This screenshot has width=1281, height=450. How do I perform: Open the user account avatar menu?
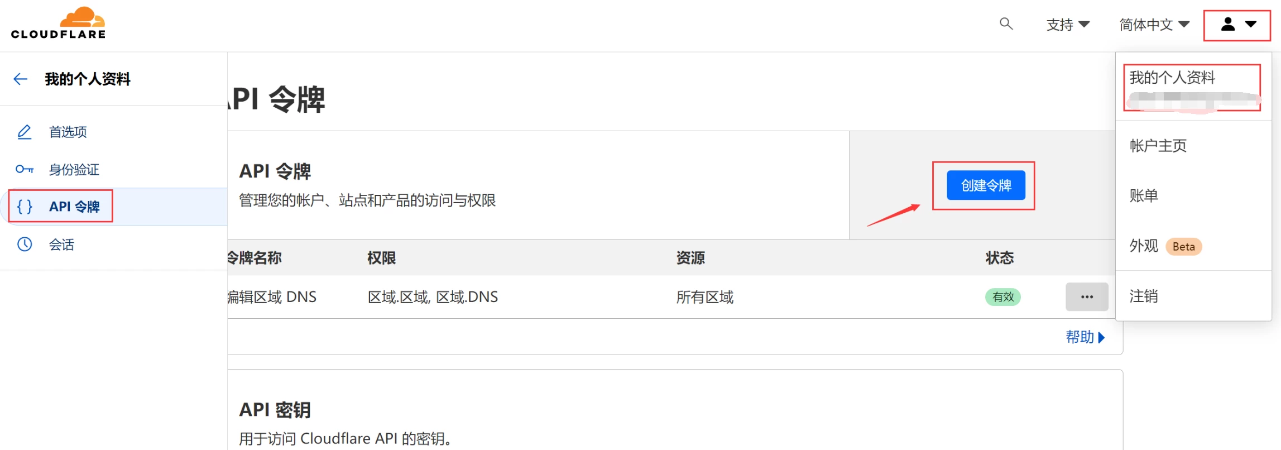1238,25
